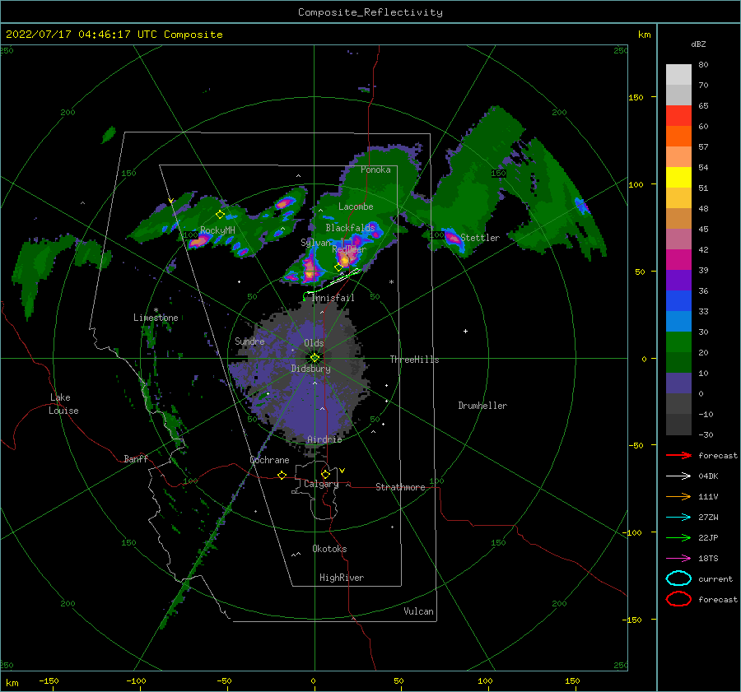Click the light grey 80–70 dBZ swatch
This screenshot has width=741, height=692.
point(678,75)
